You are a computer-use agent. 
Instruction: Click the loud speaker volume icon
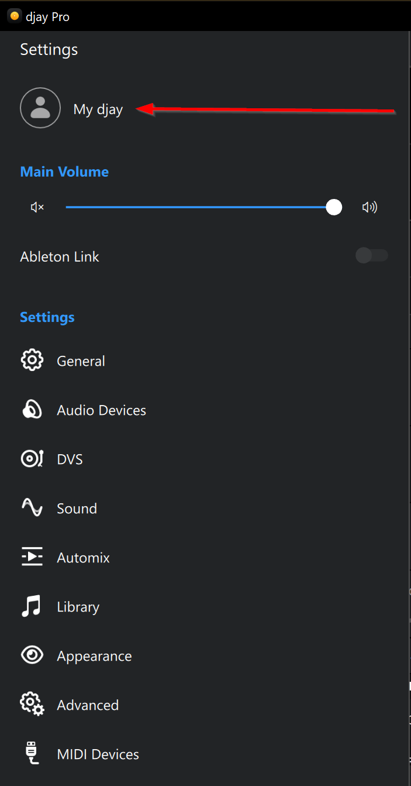tap(369, 207)
